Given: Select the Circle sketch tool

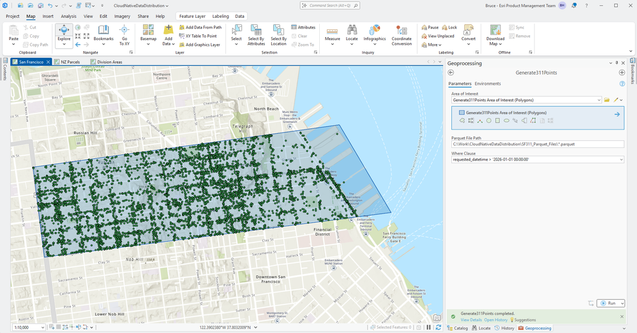Looking at the screenshot, I should (x=489, y=121).
